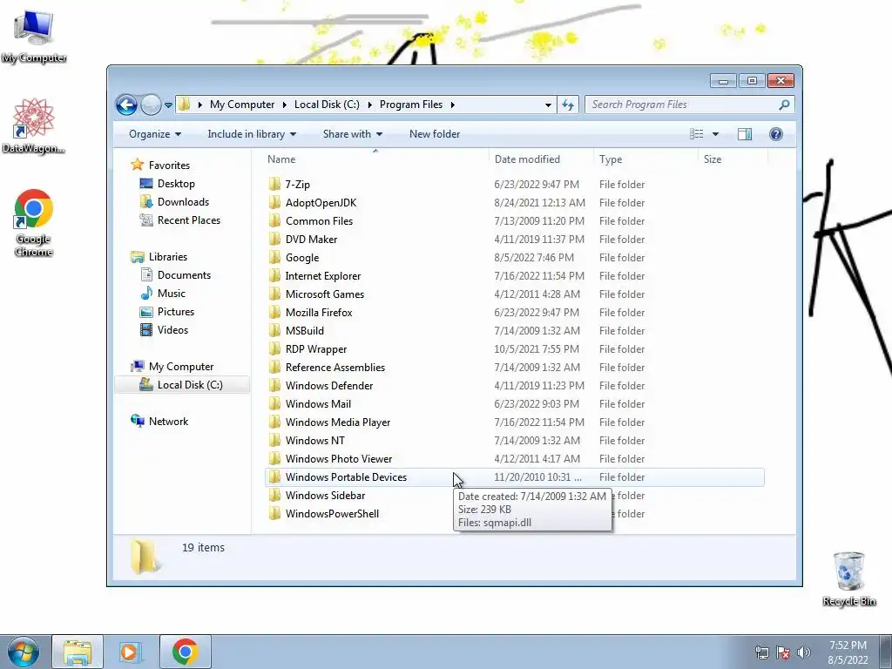Change your view using the view icon

pos(696,134)
